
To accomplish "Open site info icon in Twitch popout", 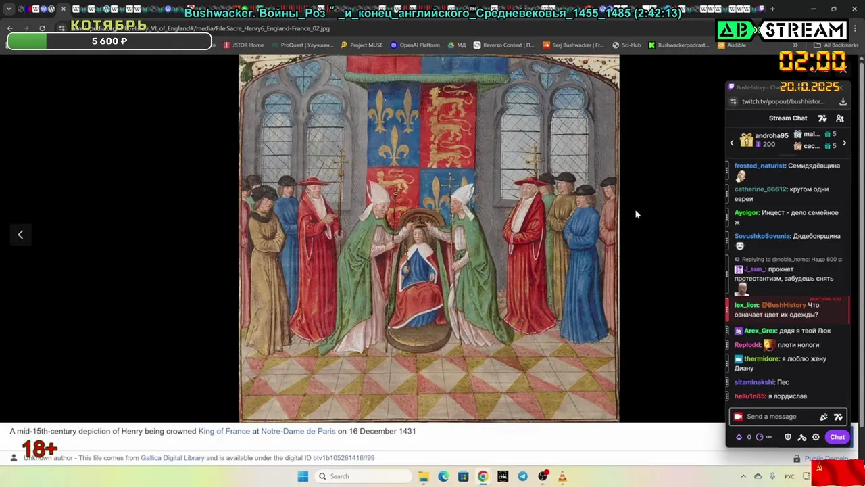I will pos(733,101).
